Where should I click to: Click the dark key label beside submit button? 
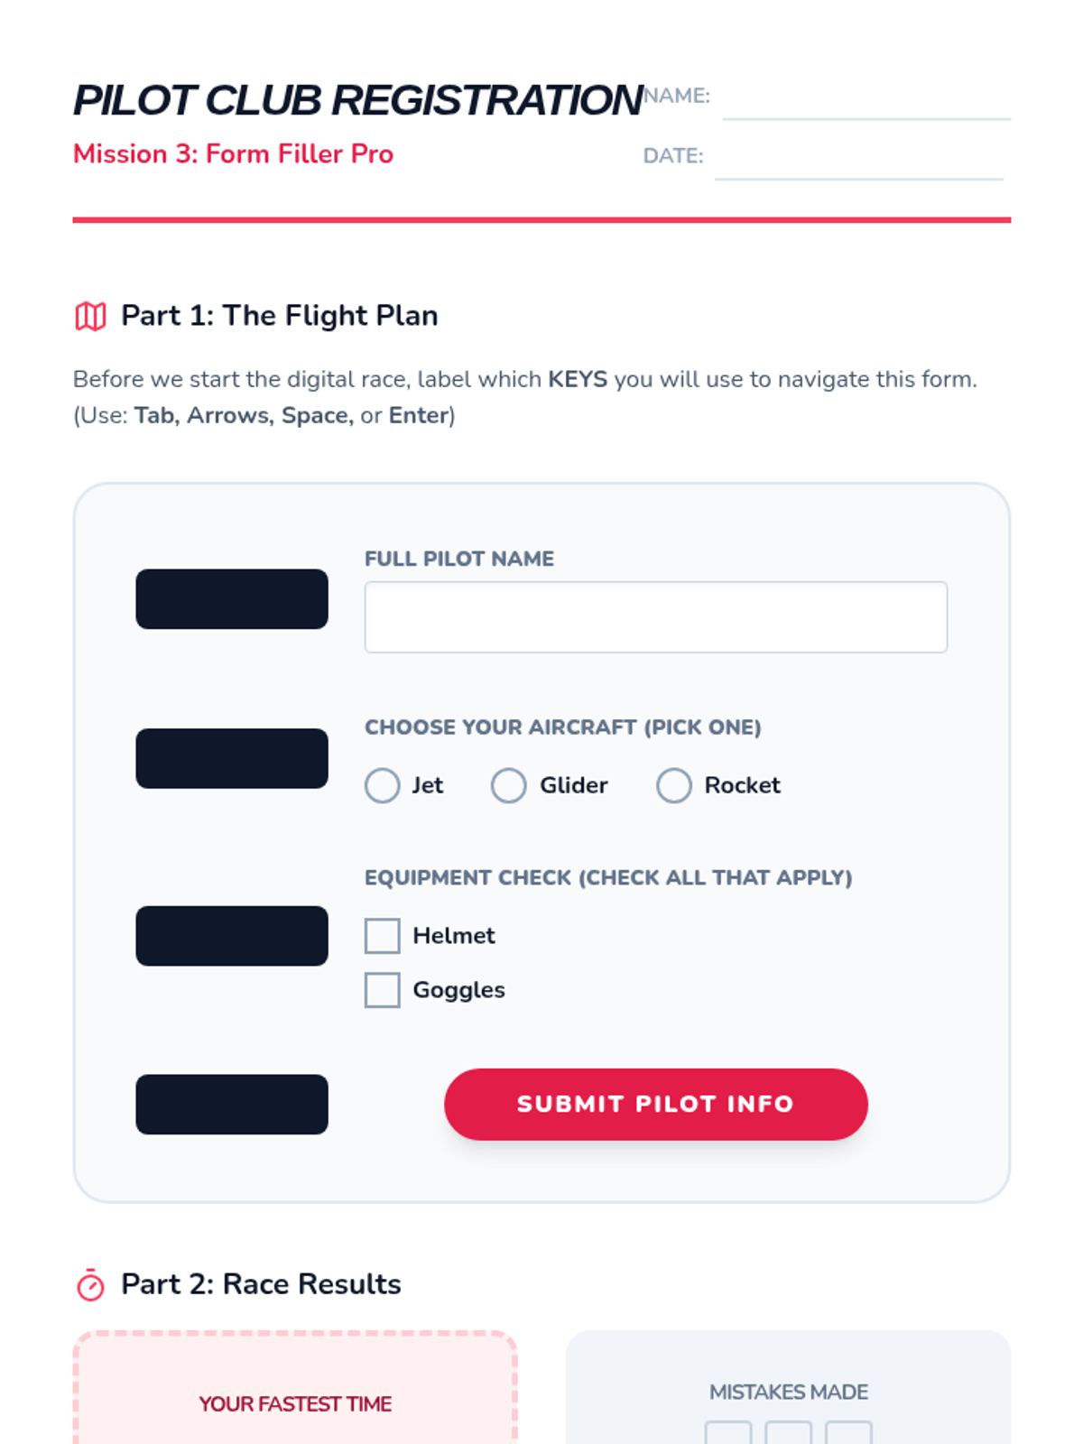232,1104
